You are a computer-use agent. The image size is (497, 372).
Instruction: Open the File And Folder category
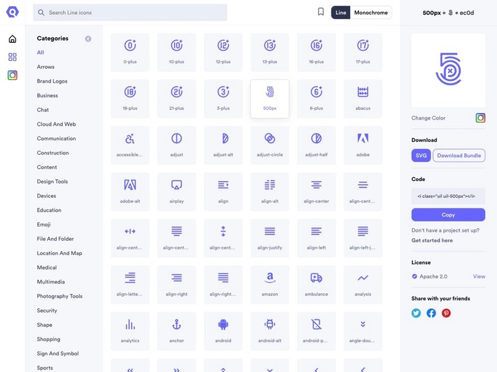[x=55, y=239]
